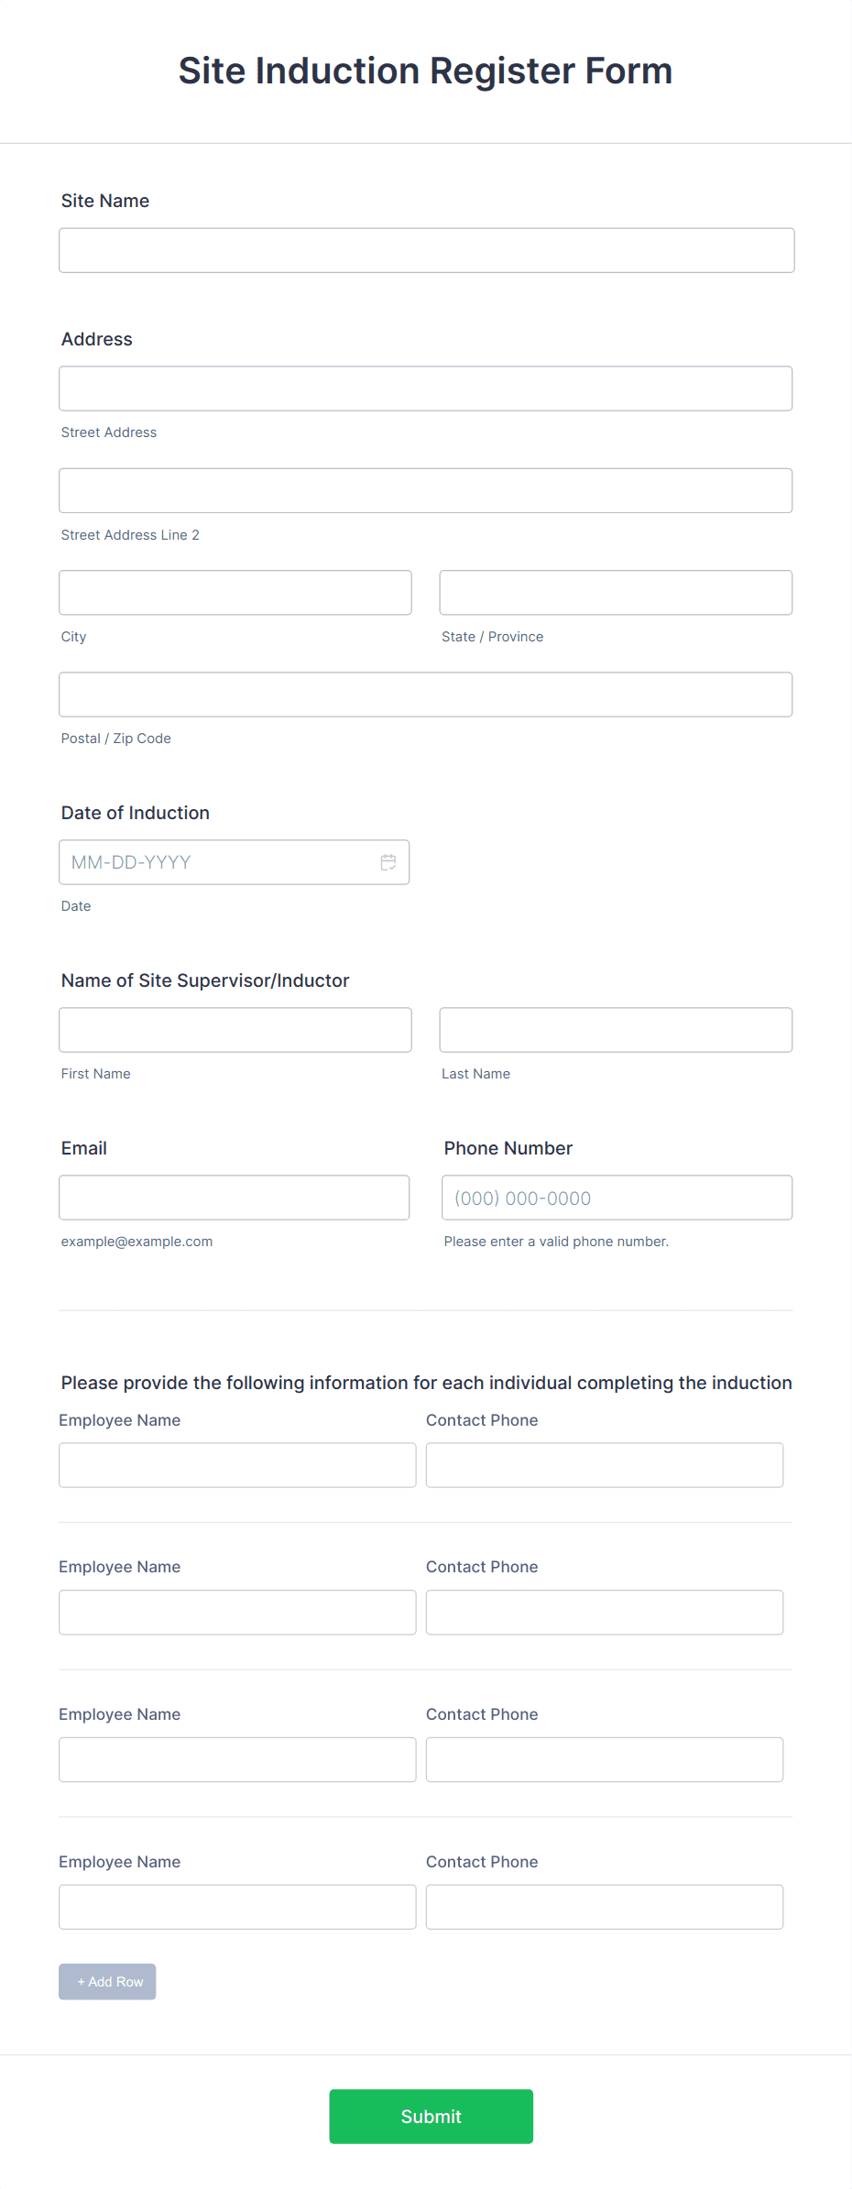Click the first Employee Name field
852x2189 pixels.
tap(237, 1464)
